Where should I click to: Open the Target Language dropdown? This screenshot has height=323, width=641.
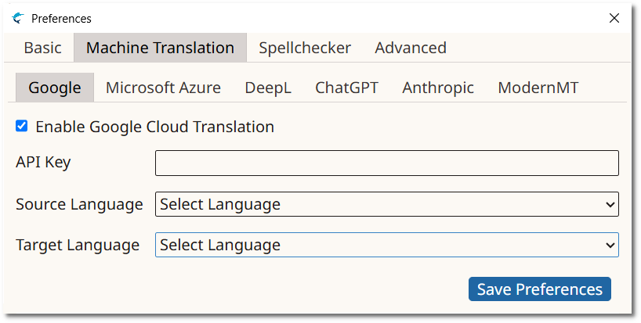coord(387,245)
